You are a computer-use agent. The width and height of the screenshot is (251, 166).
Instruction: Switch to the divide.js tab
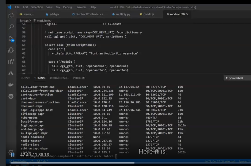147,14
